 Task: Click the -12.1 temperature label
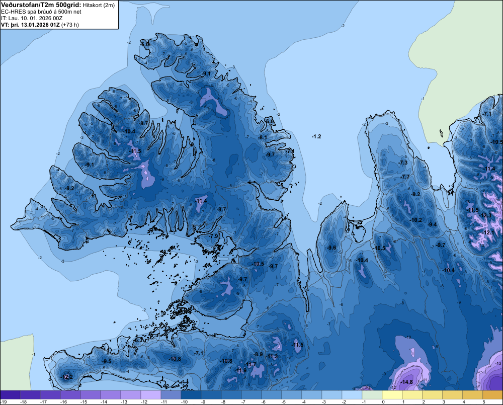click(488, 232)
